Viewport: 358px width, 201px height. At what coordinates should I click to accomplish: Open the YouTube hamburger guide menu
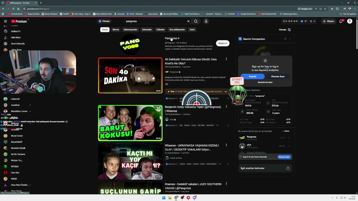5,21
